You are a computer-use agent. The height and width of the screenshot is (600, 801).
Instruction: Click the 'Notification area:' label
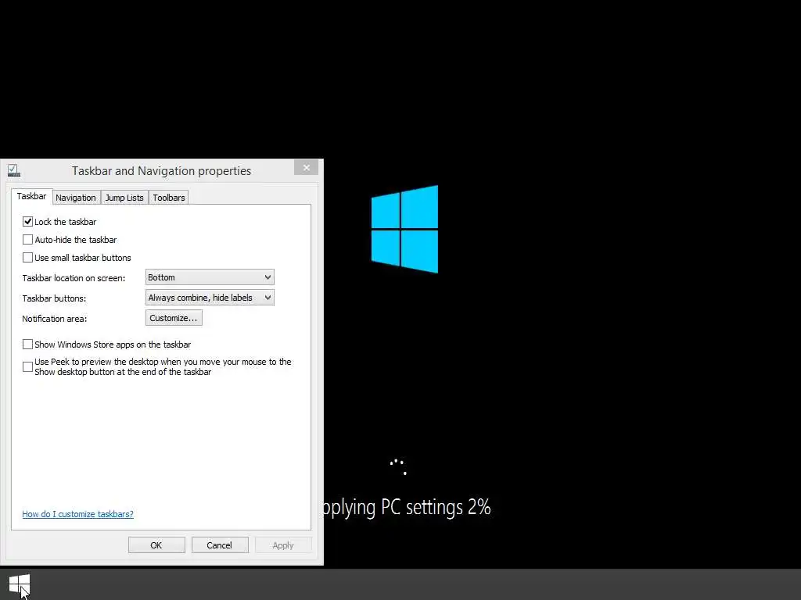pos(54,319)
